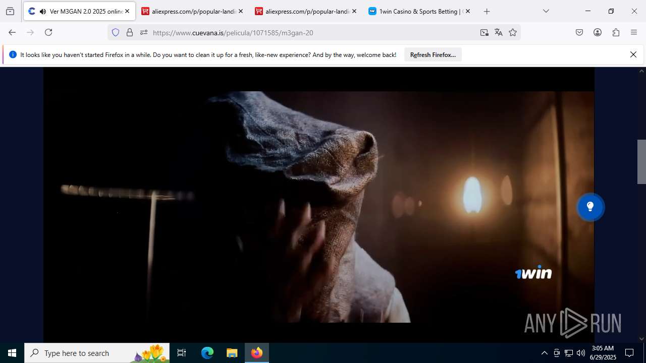This screenshot has height=363, width=646.
Task: Open the network status tray icon
Action: click(x=569, y=353)
